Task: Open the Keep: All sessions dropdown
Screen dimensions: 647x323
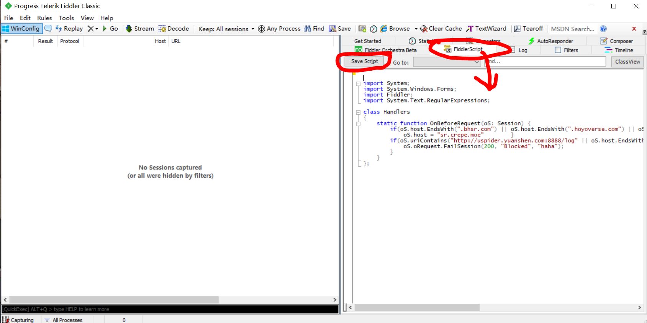Action: tap(226, 29)
